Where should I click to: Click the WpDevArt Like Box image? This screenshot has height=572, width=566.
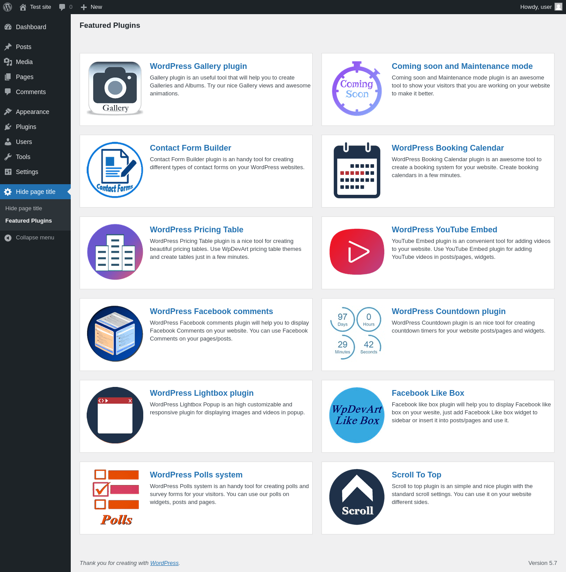pos(357,415)
